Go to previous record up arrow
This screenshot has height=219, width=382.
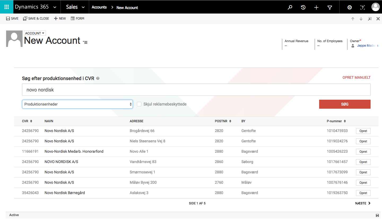pyautogui.click(x=353, y=19)
